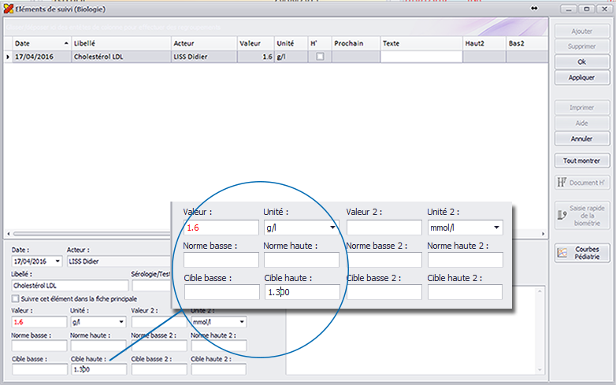Enable Suivre cet élément dans la fiche principale
Screen dimensions: 616x385
(x=16, y=299)
